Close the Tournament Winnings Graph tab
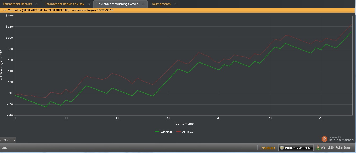The image size is (356, 153). point(143,4)
